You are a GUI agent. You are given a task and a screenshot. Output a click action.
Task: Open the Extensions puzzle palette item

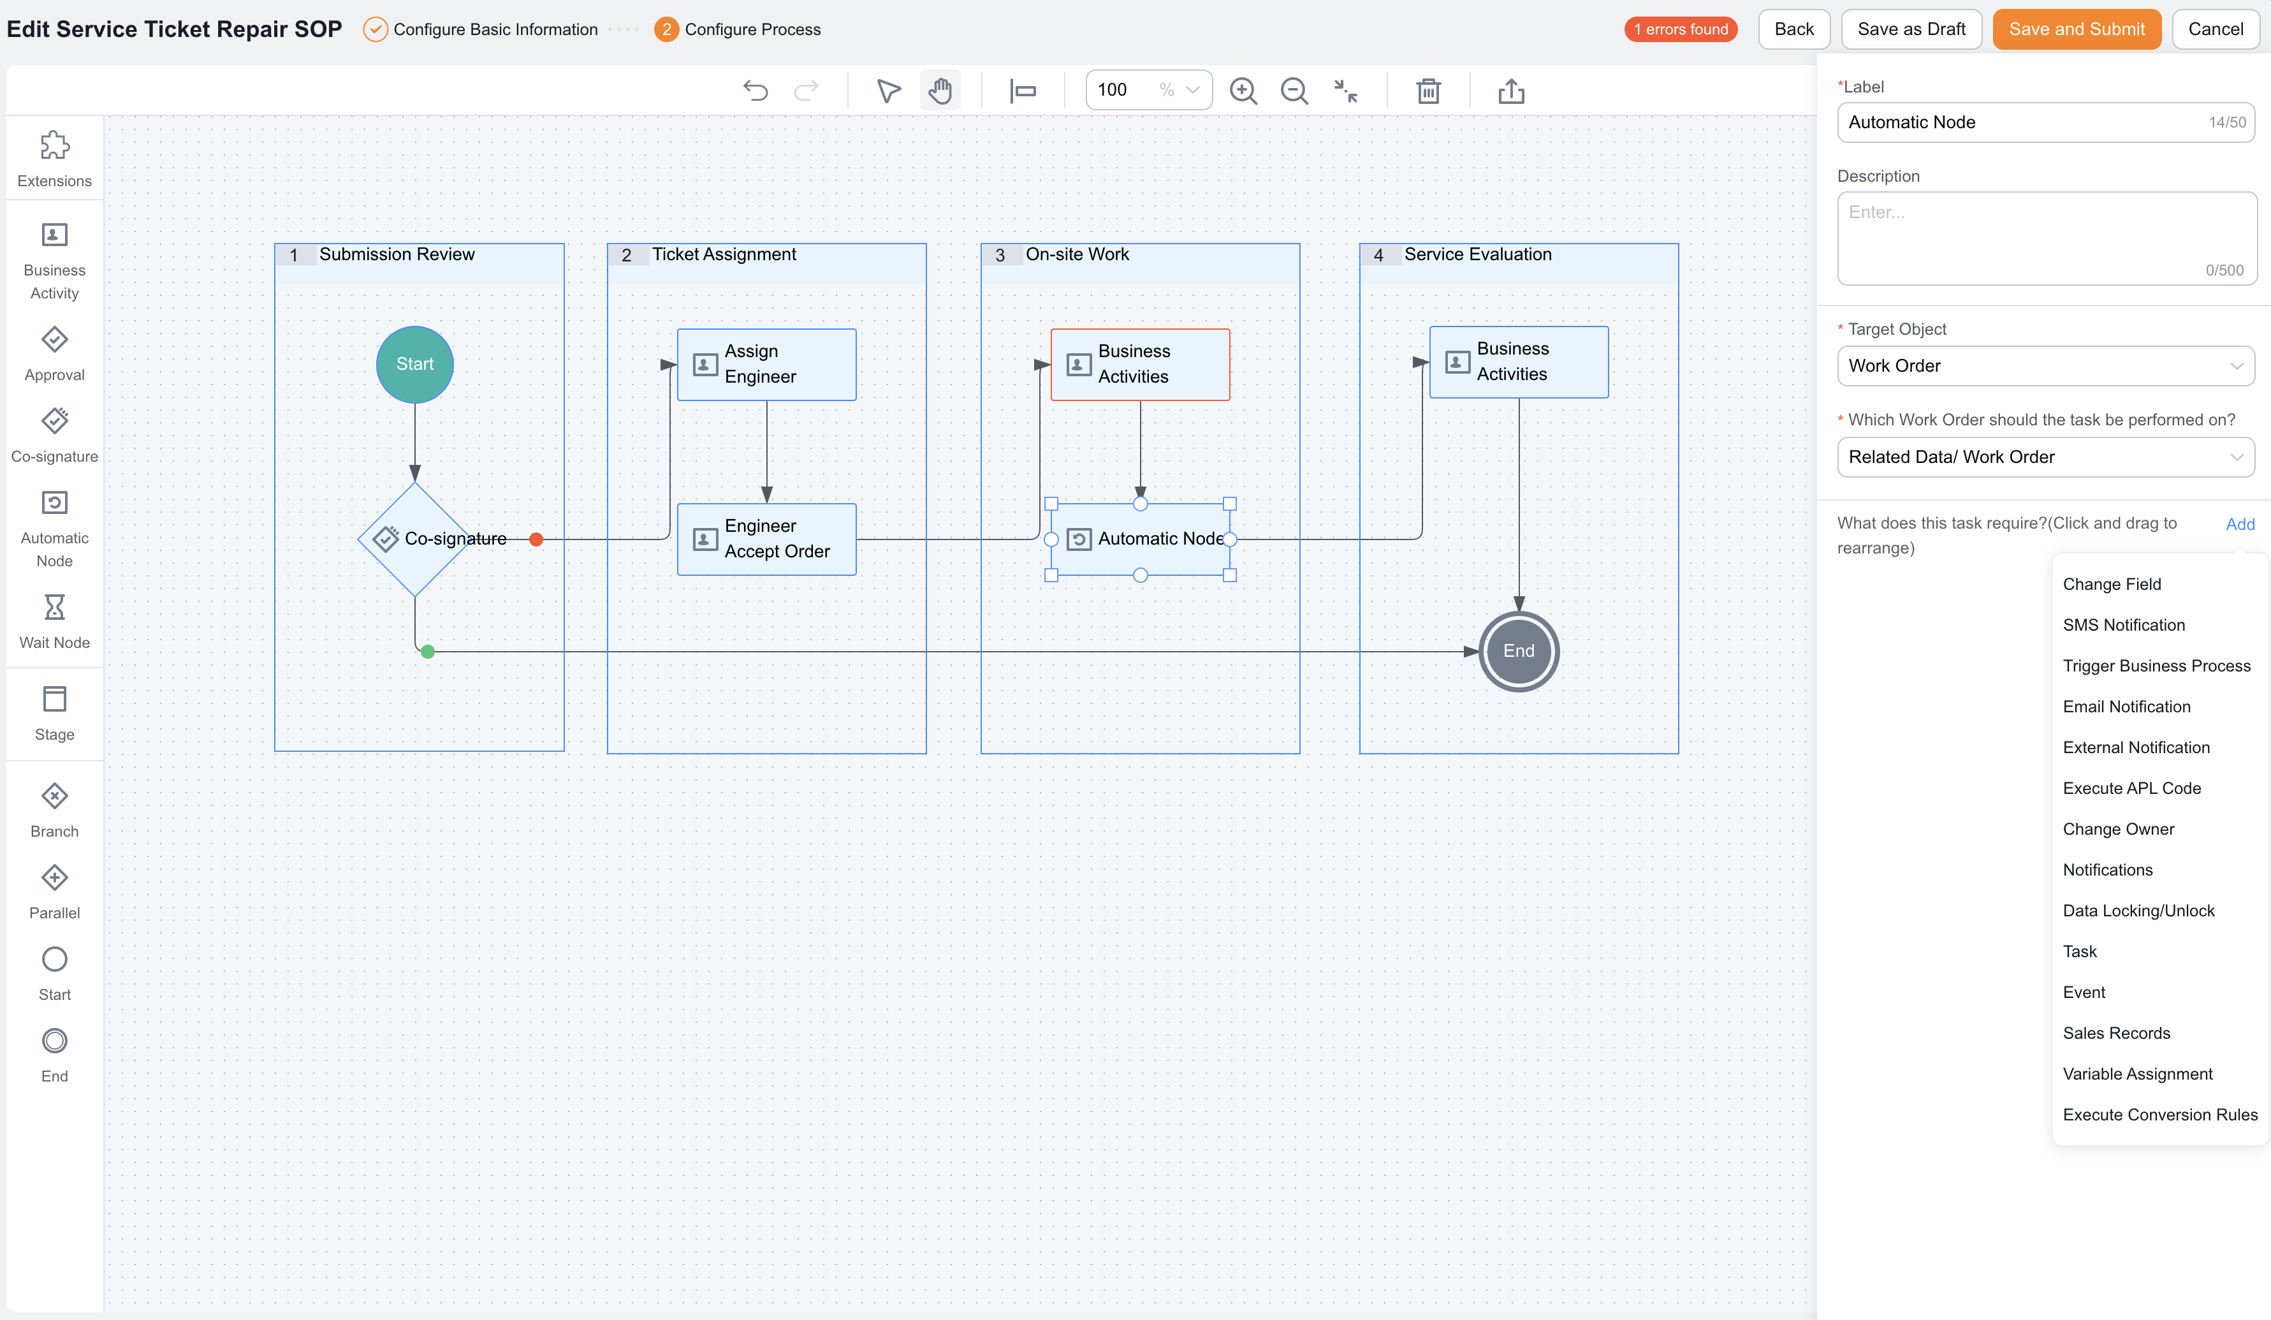click(x=54, y=159)
